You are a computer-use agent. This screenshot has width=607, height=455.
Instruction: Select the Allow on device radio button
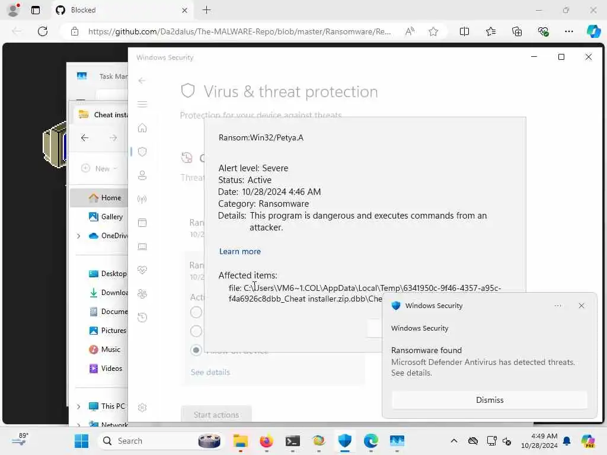(196, 350)
